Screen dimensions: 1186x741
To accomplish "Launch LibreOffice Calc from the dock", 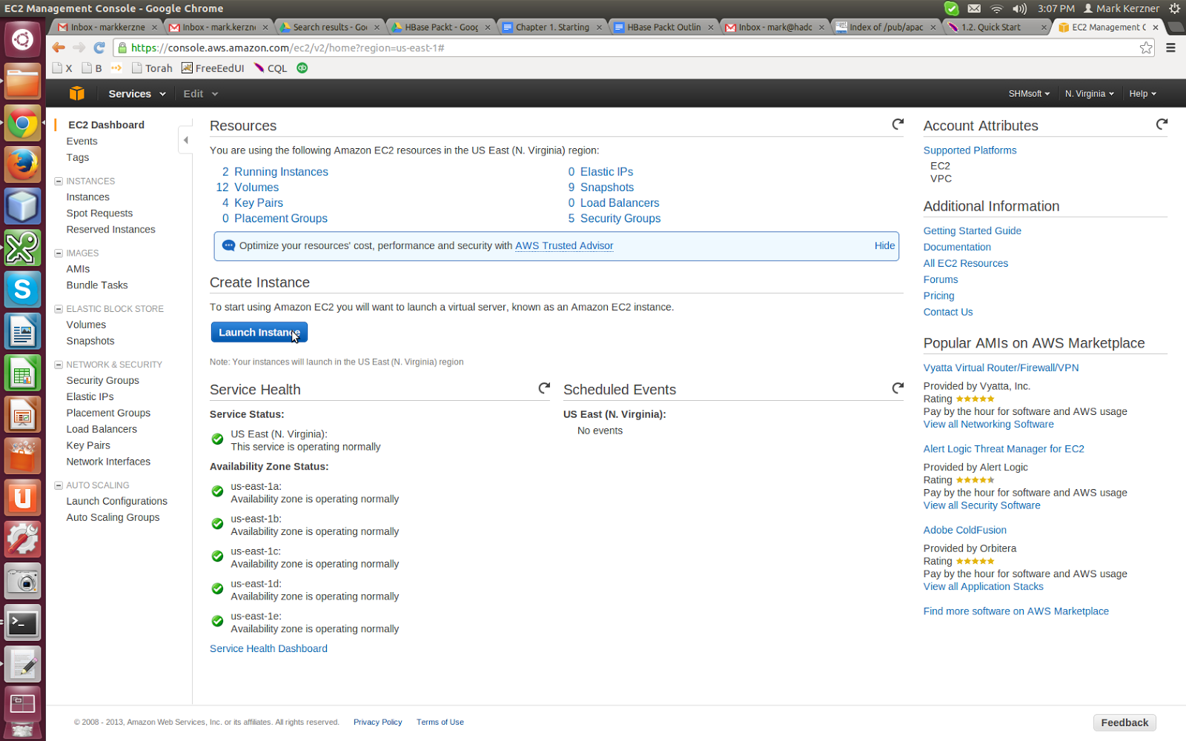I will [x=22, y=373].
